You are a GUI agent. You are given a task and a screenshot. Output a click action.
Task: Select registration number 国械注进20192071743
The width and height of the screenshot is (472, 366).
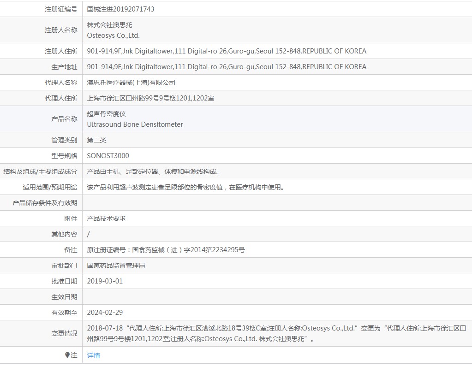120,9
